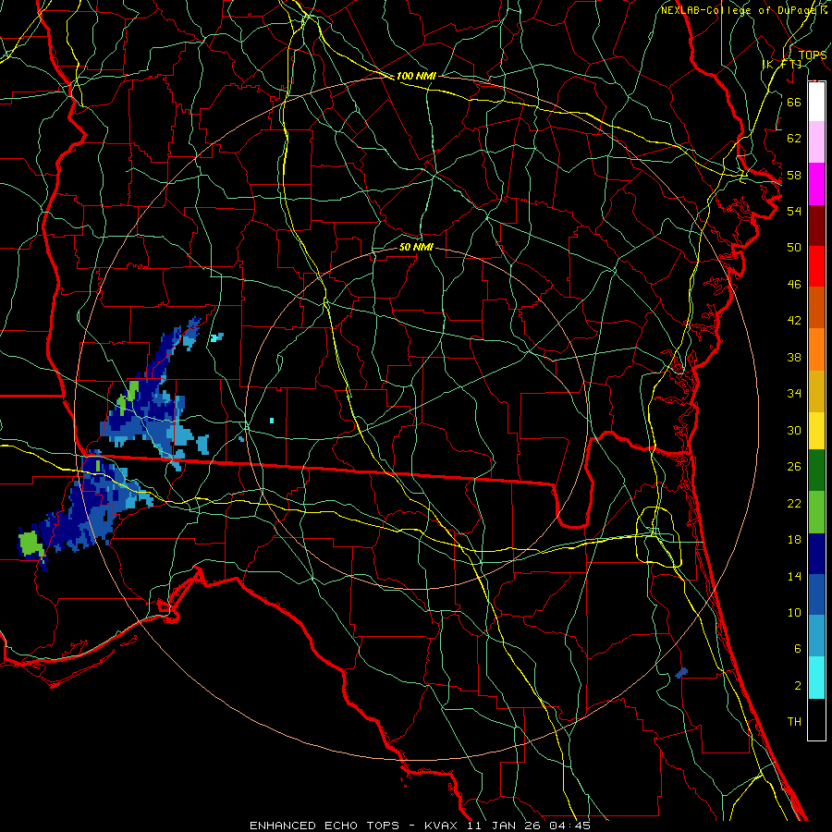This screenshot has height=832, width=832.
Task: Click the "66" legend value
Action: 794,102
